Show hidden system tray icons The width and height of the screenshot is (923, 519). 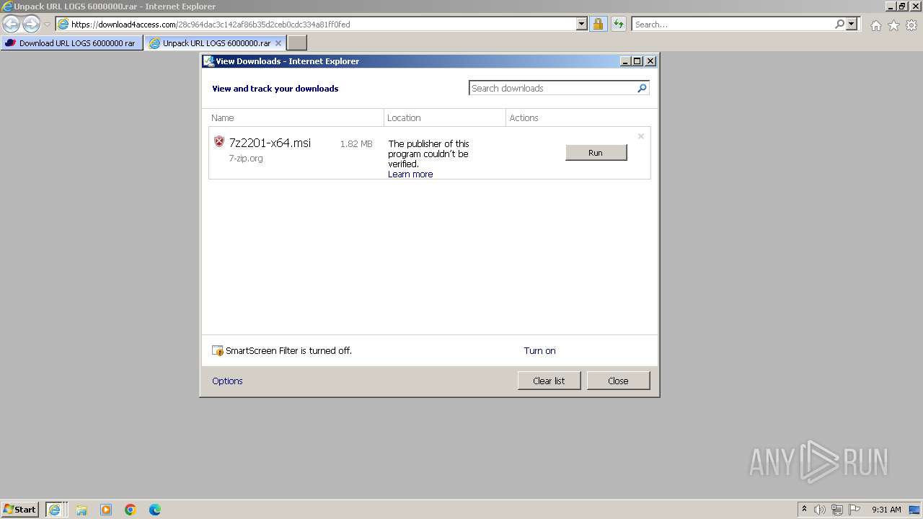pos(805,510)
